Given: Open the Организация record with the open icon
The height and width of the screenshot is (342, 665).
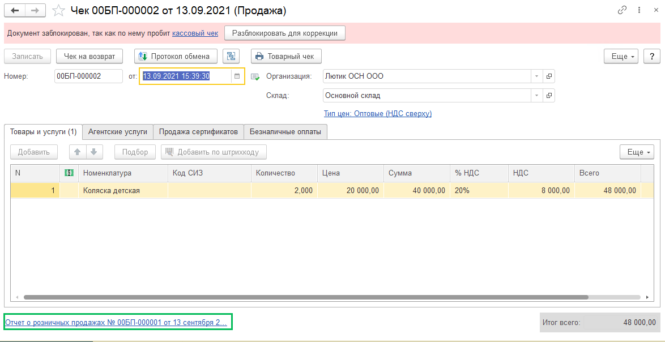Looking at the screenshot, I should [548, 76].
